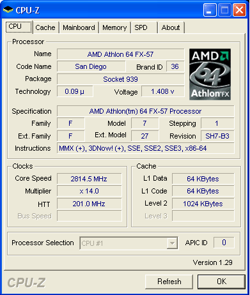Viewport: 250px width, 295px height.
Task: Open the Mainboard tab
Action: tap(79, 27)
